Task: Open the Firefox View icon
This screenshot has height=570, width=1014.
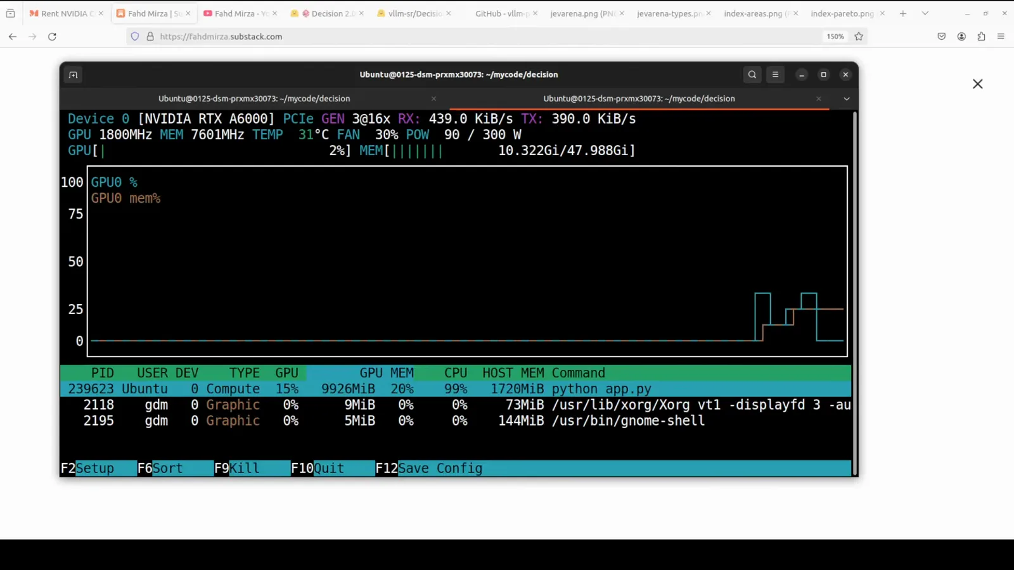Action: 10,13
